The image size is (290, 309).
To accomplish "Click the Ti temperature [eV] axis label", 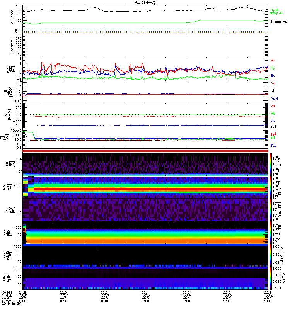I will 5,137.
